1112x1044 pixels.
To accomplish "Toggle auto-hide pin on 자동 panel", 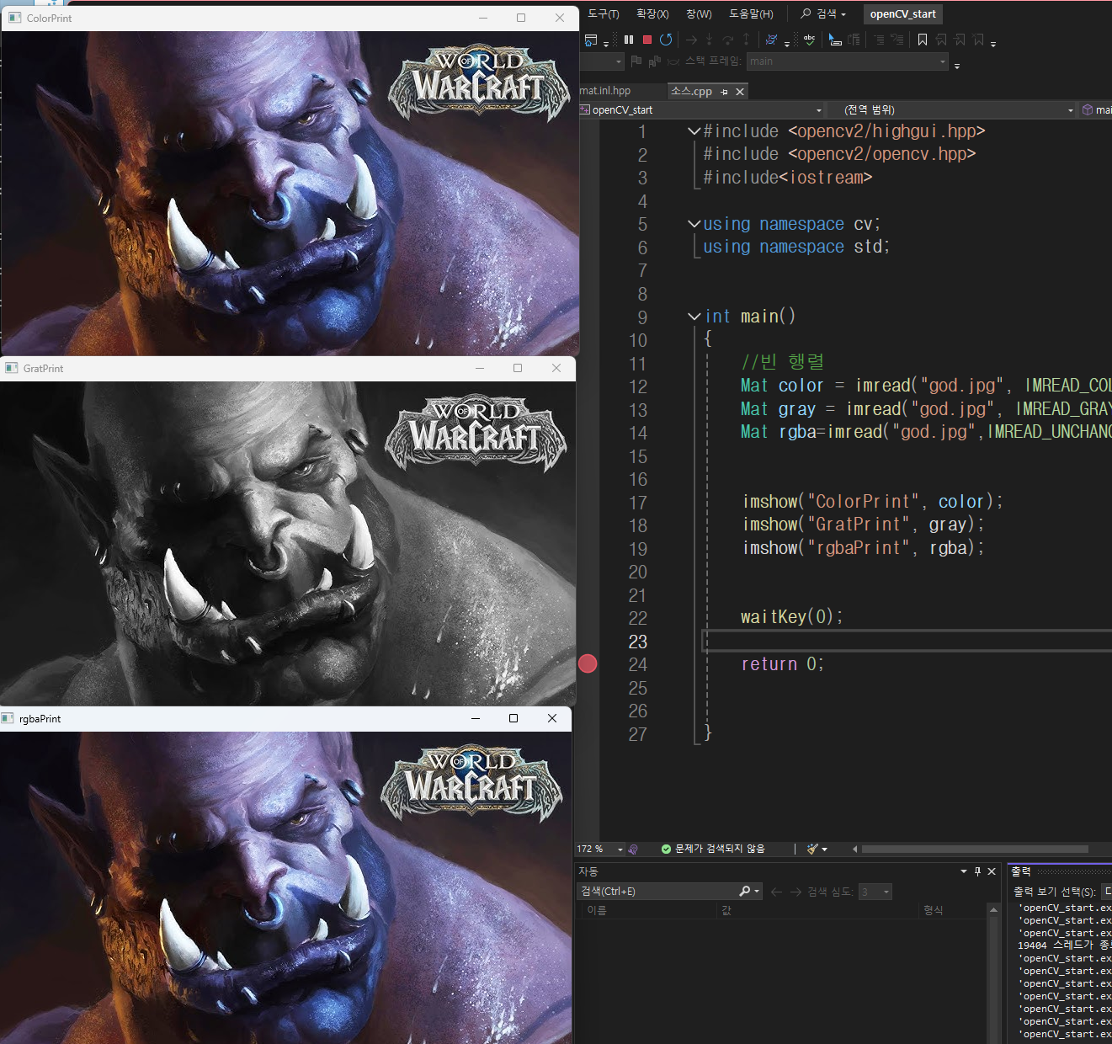I will [977, 871].
